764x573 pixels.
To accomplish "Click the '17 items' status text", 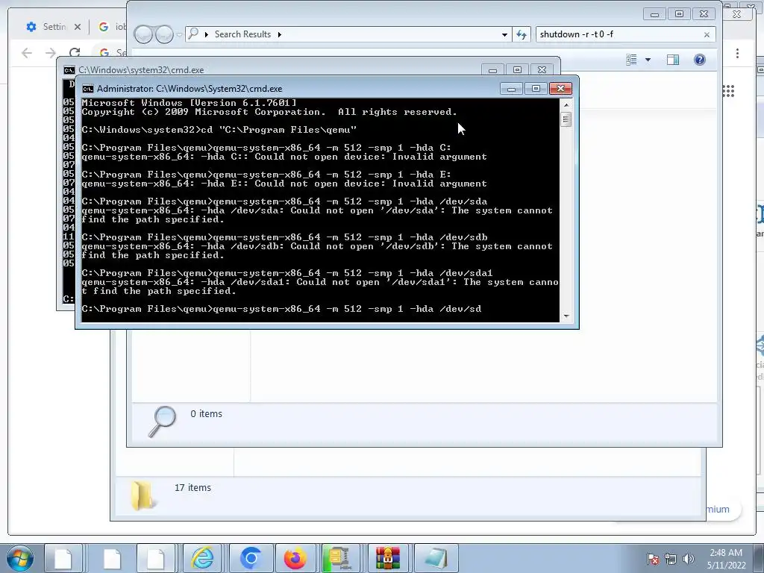I will (192, 488).
